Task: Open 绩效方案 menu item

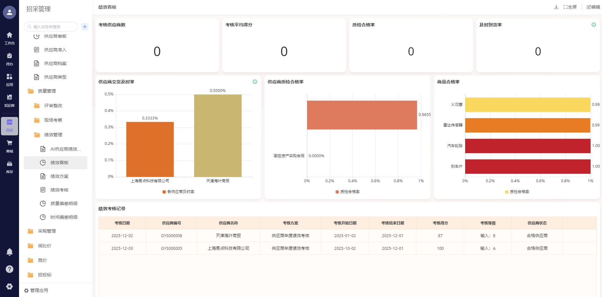Action: [x=59, y=176]
